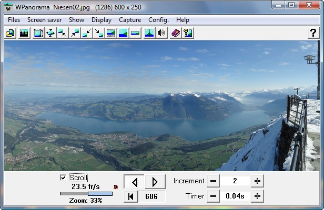
Task: Start scrolling left with the left arrow
Action: [x=134, y=182]
